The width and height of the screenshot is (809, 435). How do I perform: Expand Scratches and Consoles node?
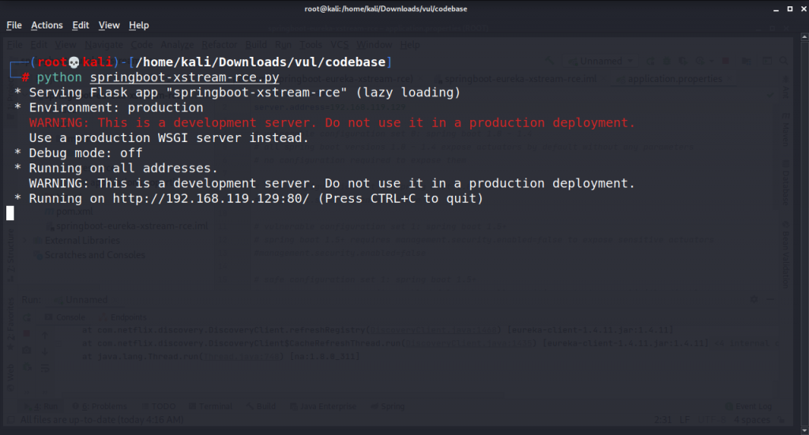pyautogui.click(x=94, y=255)
